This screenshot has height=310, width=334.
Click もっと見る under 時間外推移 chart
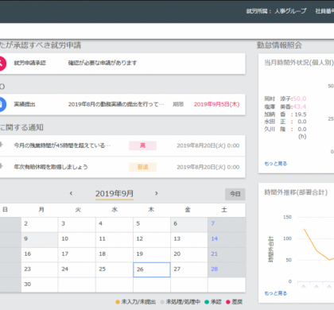(276, 293)
